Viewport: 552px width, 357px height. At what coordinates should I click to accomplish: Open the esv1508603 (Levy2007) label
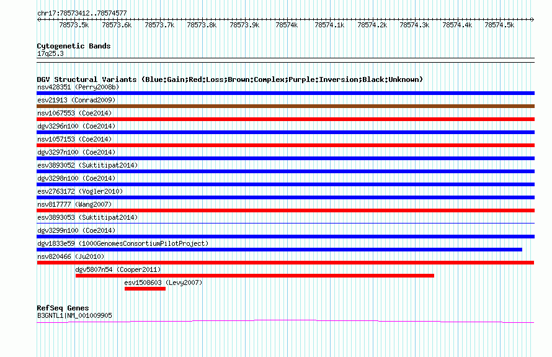(x=163, y=282)
